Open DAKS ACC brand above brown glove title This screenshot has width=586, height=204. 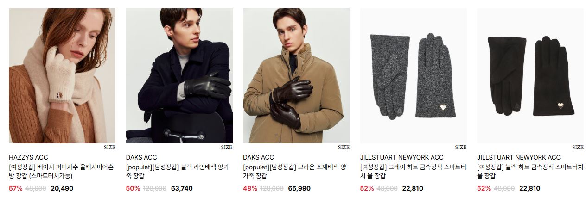point(258,157)
